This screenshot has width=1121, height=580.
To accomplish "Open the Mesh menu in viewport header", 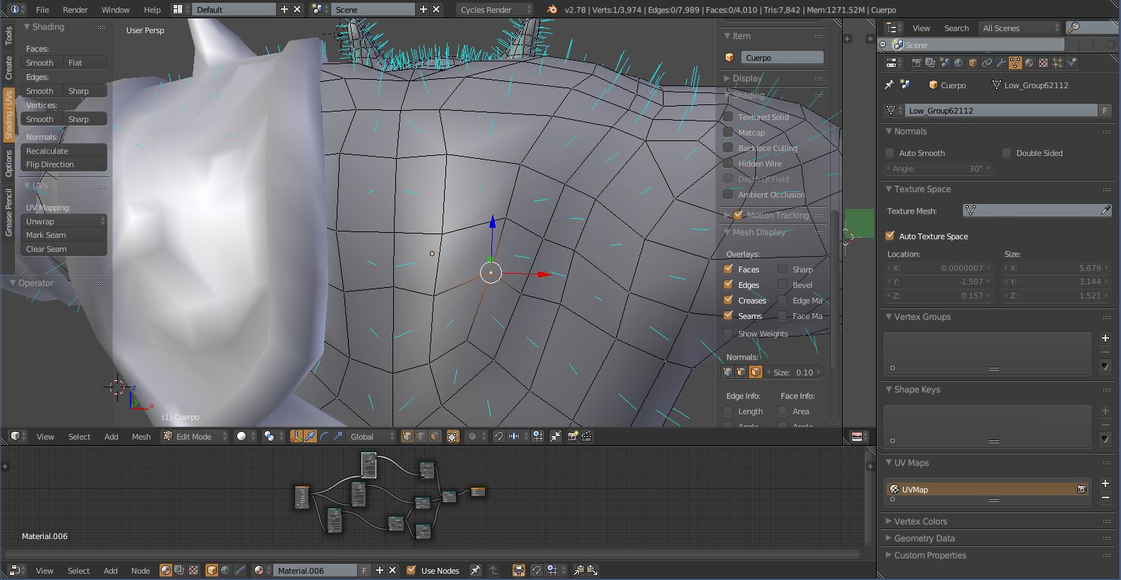I will pos(141,436).
